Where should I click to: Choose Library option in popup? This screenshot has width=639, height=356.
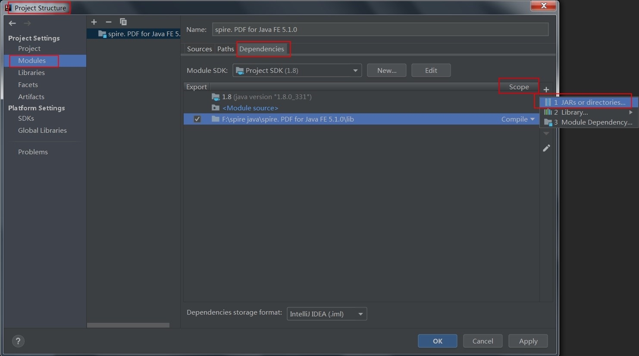coord(589,112)
